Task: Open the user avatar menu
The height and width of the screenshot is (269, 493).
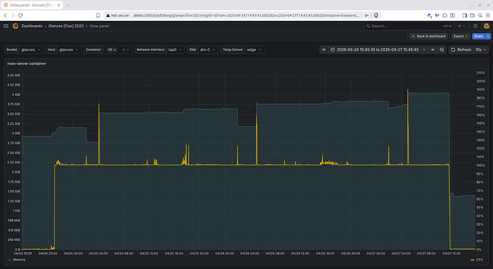Action: (487, 26)
